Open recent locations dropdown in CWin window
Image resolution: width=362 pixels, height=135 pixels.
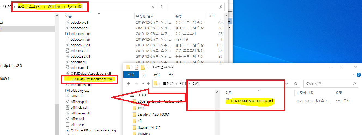143,84
